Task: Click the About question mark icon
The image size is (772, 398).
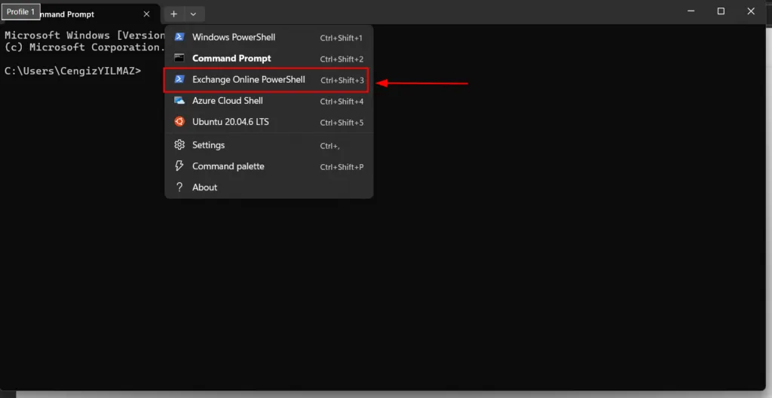Action: (x=179, y=187)
